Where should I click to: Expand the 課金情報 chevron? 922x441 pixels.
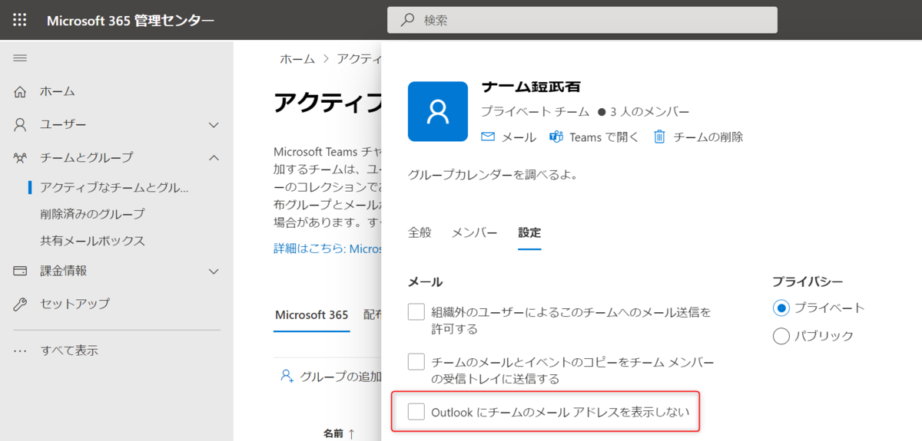tap(214, 271)
